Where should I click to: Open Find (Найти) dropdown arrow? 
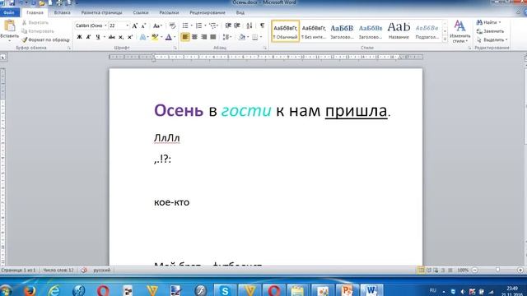(500, 22)
